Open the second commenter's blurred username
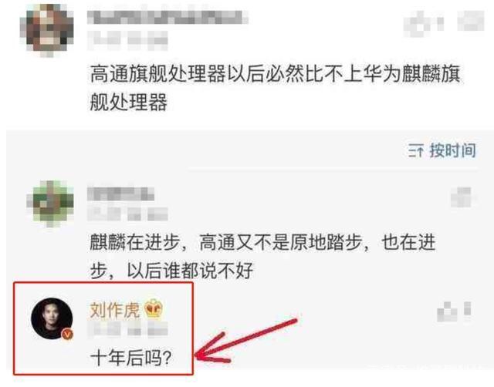This screenshot has height=387, width=494. (120, 193)
